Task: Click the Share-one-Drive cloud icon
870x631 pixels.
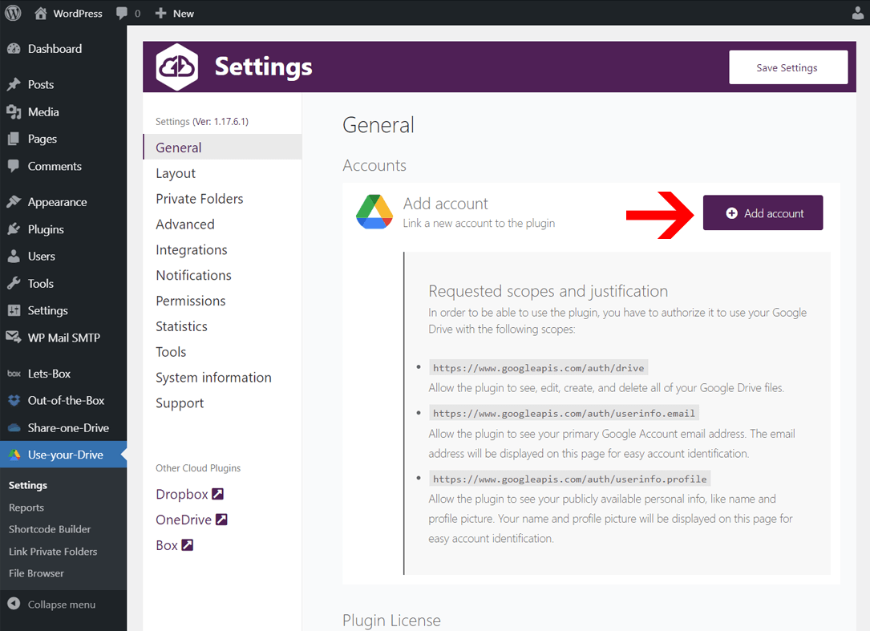Action: click(x=14, y=428)
